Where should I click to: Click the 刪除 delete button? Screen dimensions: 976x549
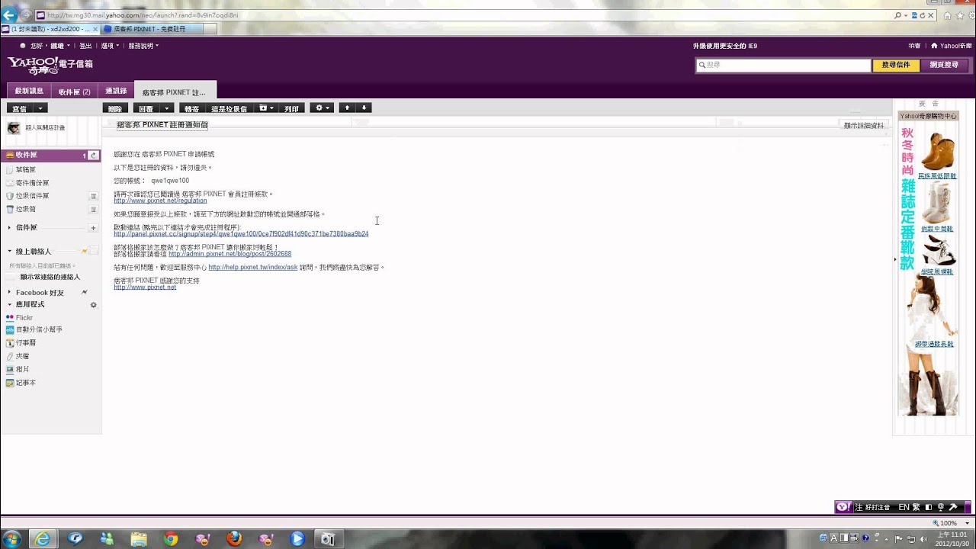click(115, 108)
